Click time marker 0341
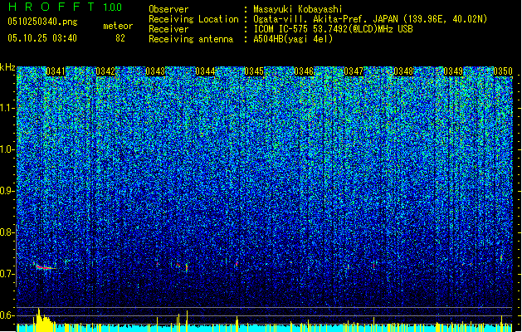Screen dimensions: 522x332 (x=56, y=71)
